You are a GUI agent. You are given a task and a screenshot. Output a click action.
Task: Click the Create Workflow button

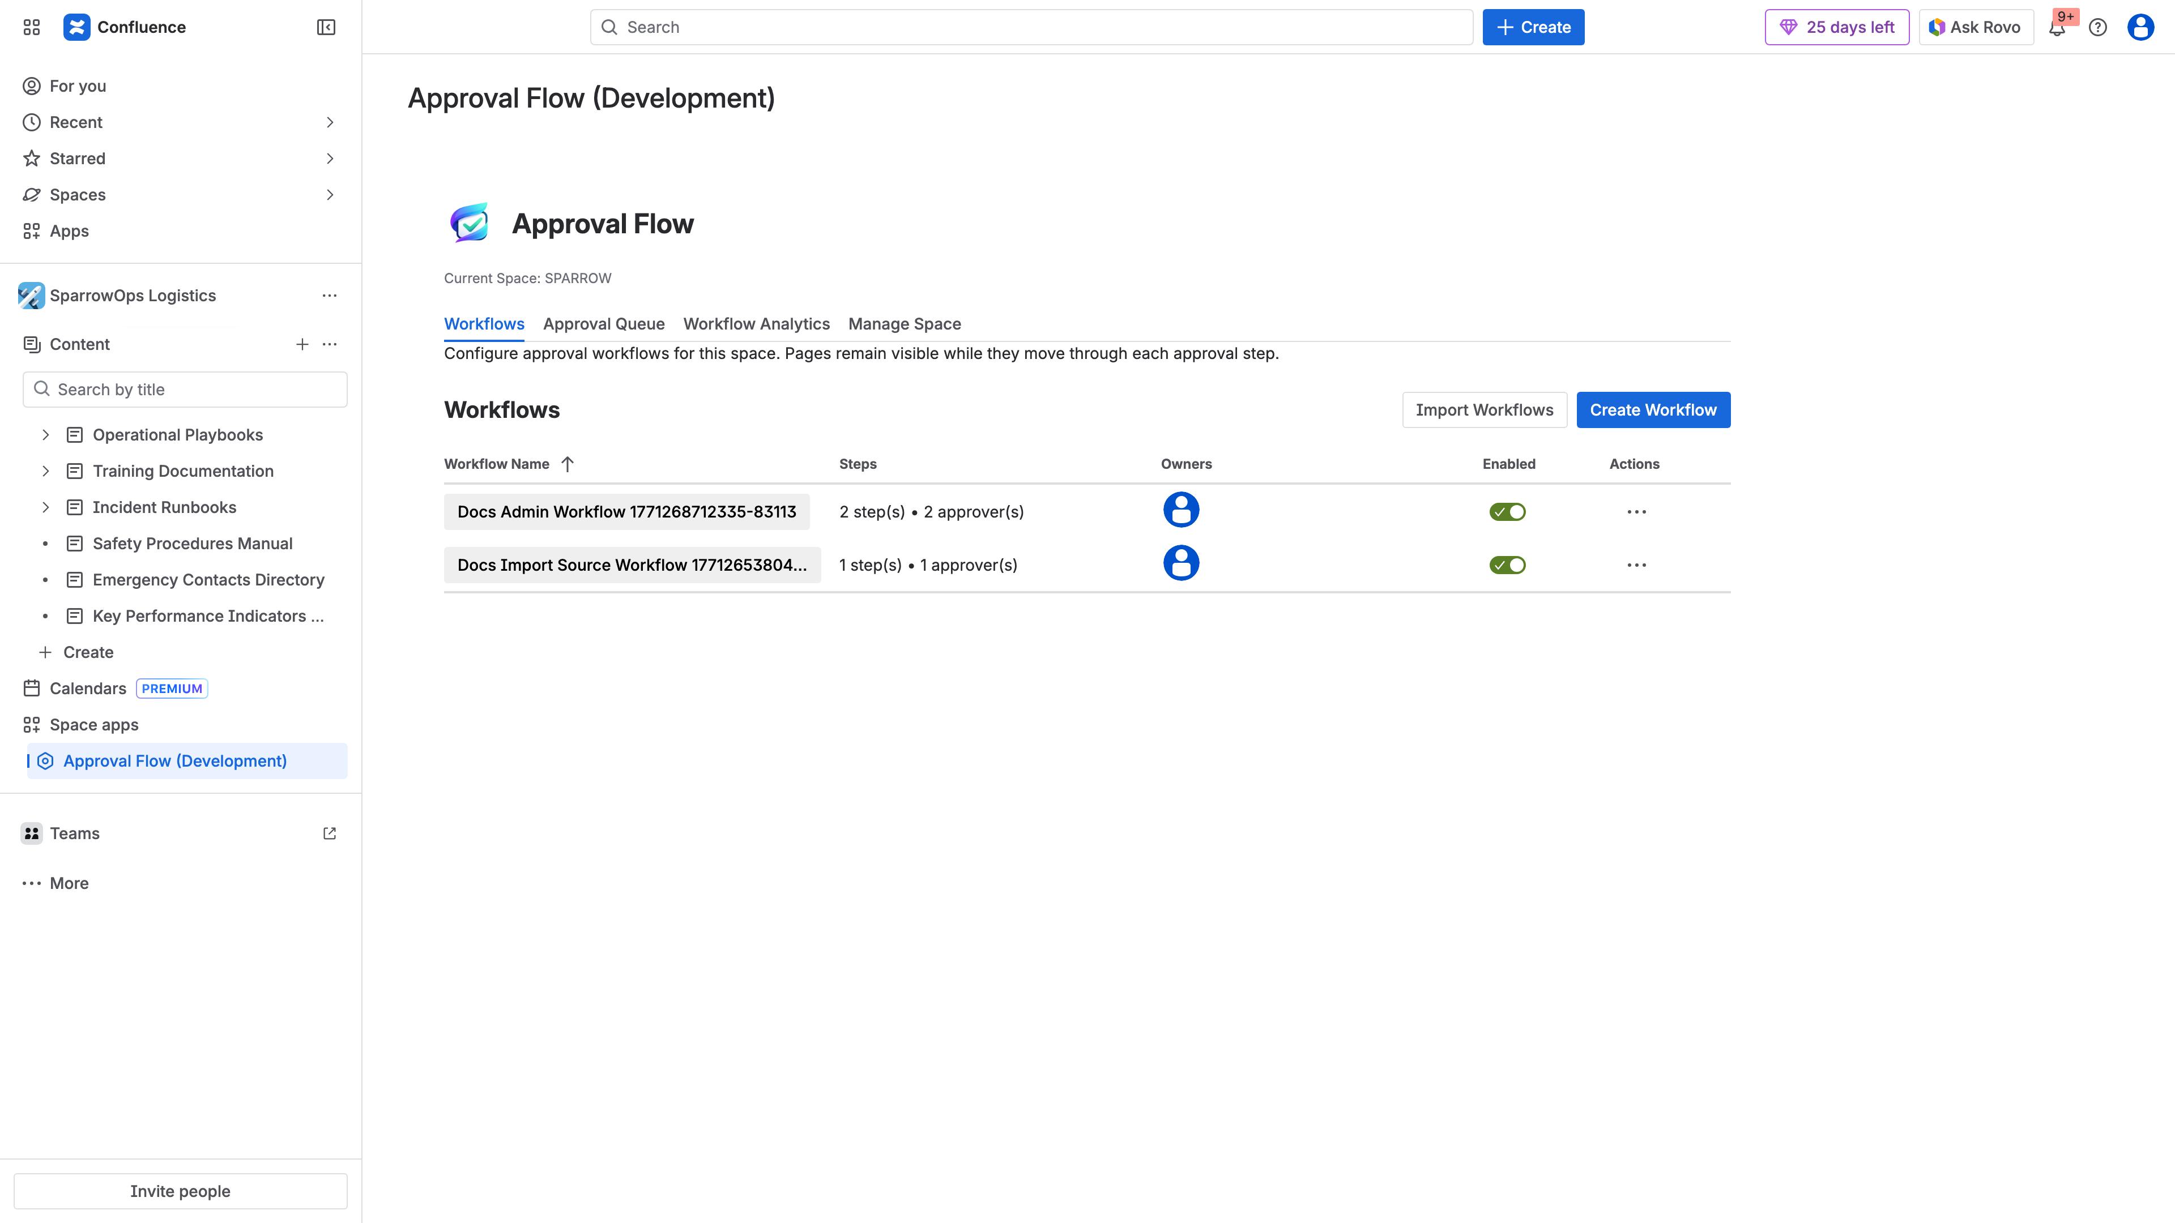point(1652,409)
